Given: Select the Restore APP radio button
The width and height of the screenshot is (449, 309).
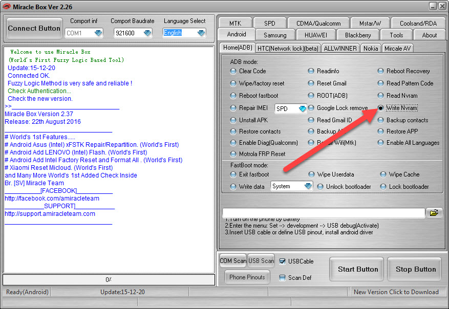Looking at the screenshot, I should click(x=380, y=131).
